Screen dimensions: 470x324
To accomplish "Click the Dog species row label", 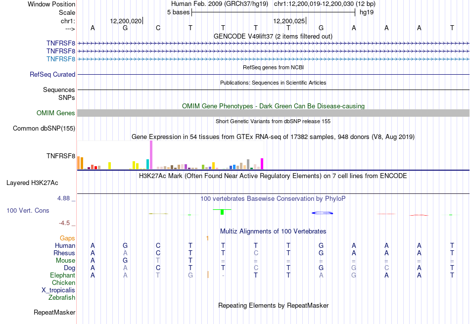I will tap(69, 268).
